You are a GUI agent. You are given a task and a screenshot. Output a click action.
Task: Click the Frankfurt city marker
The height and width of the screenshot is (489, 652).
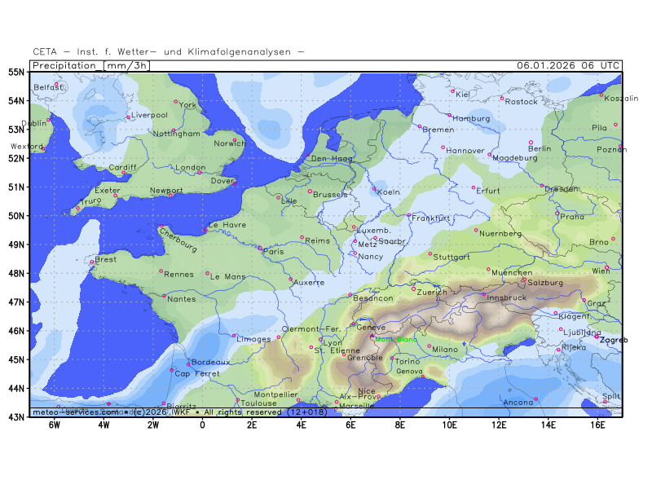pos(409,215)
